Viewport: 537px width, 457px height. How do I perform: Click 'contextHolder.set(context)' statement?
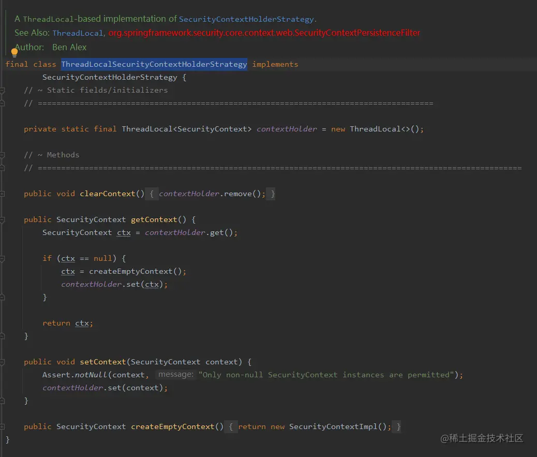point(105,388)
